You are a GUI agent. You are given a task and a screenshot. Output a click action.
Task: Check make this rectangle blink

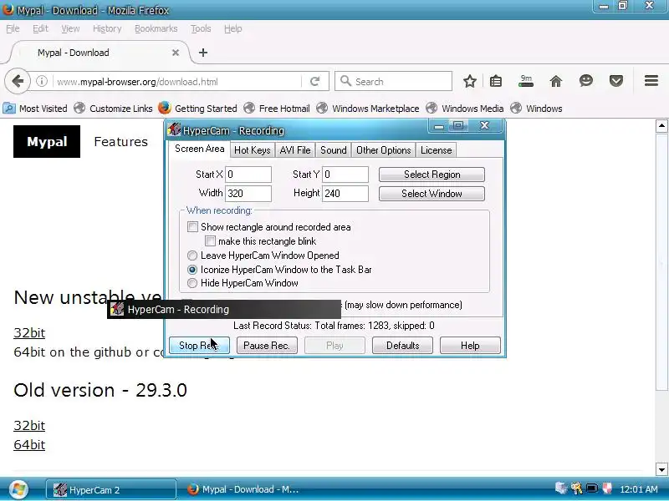(210, 241)
